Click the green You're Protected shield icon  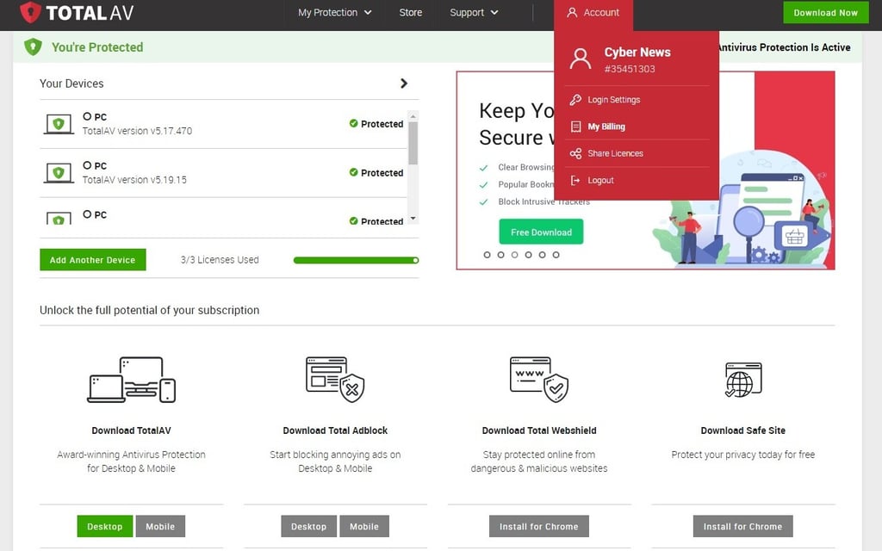[34, 46]
